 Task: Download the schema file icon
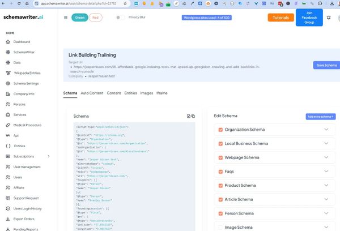point(189,116)
